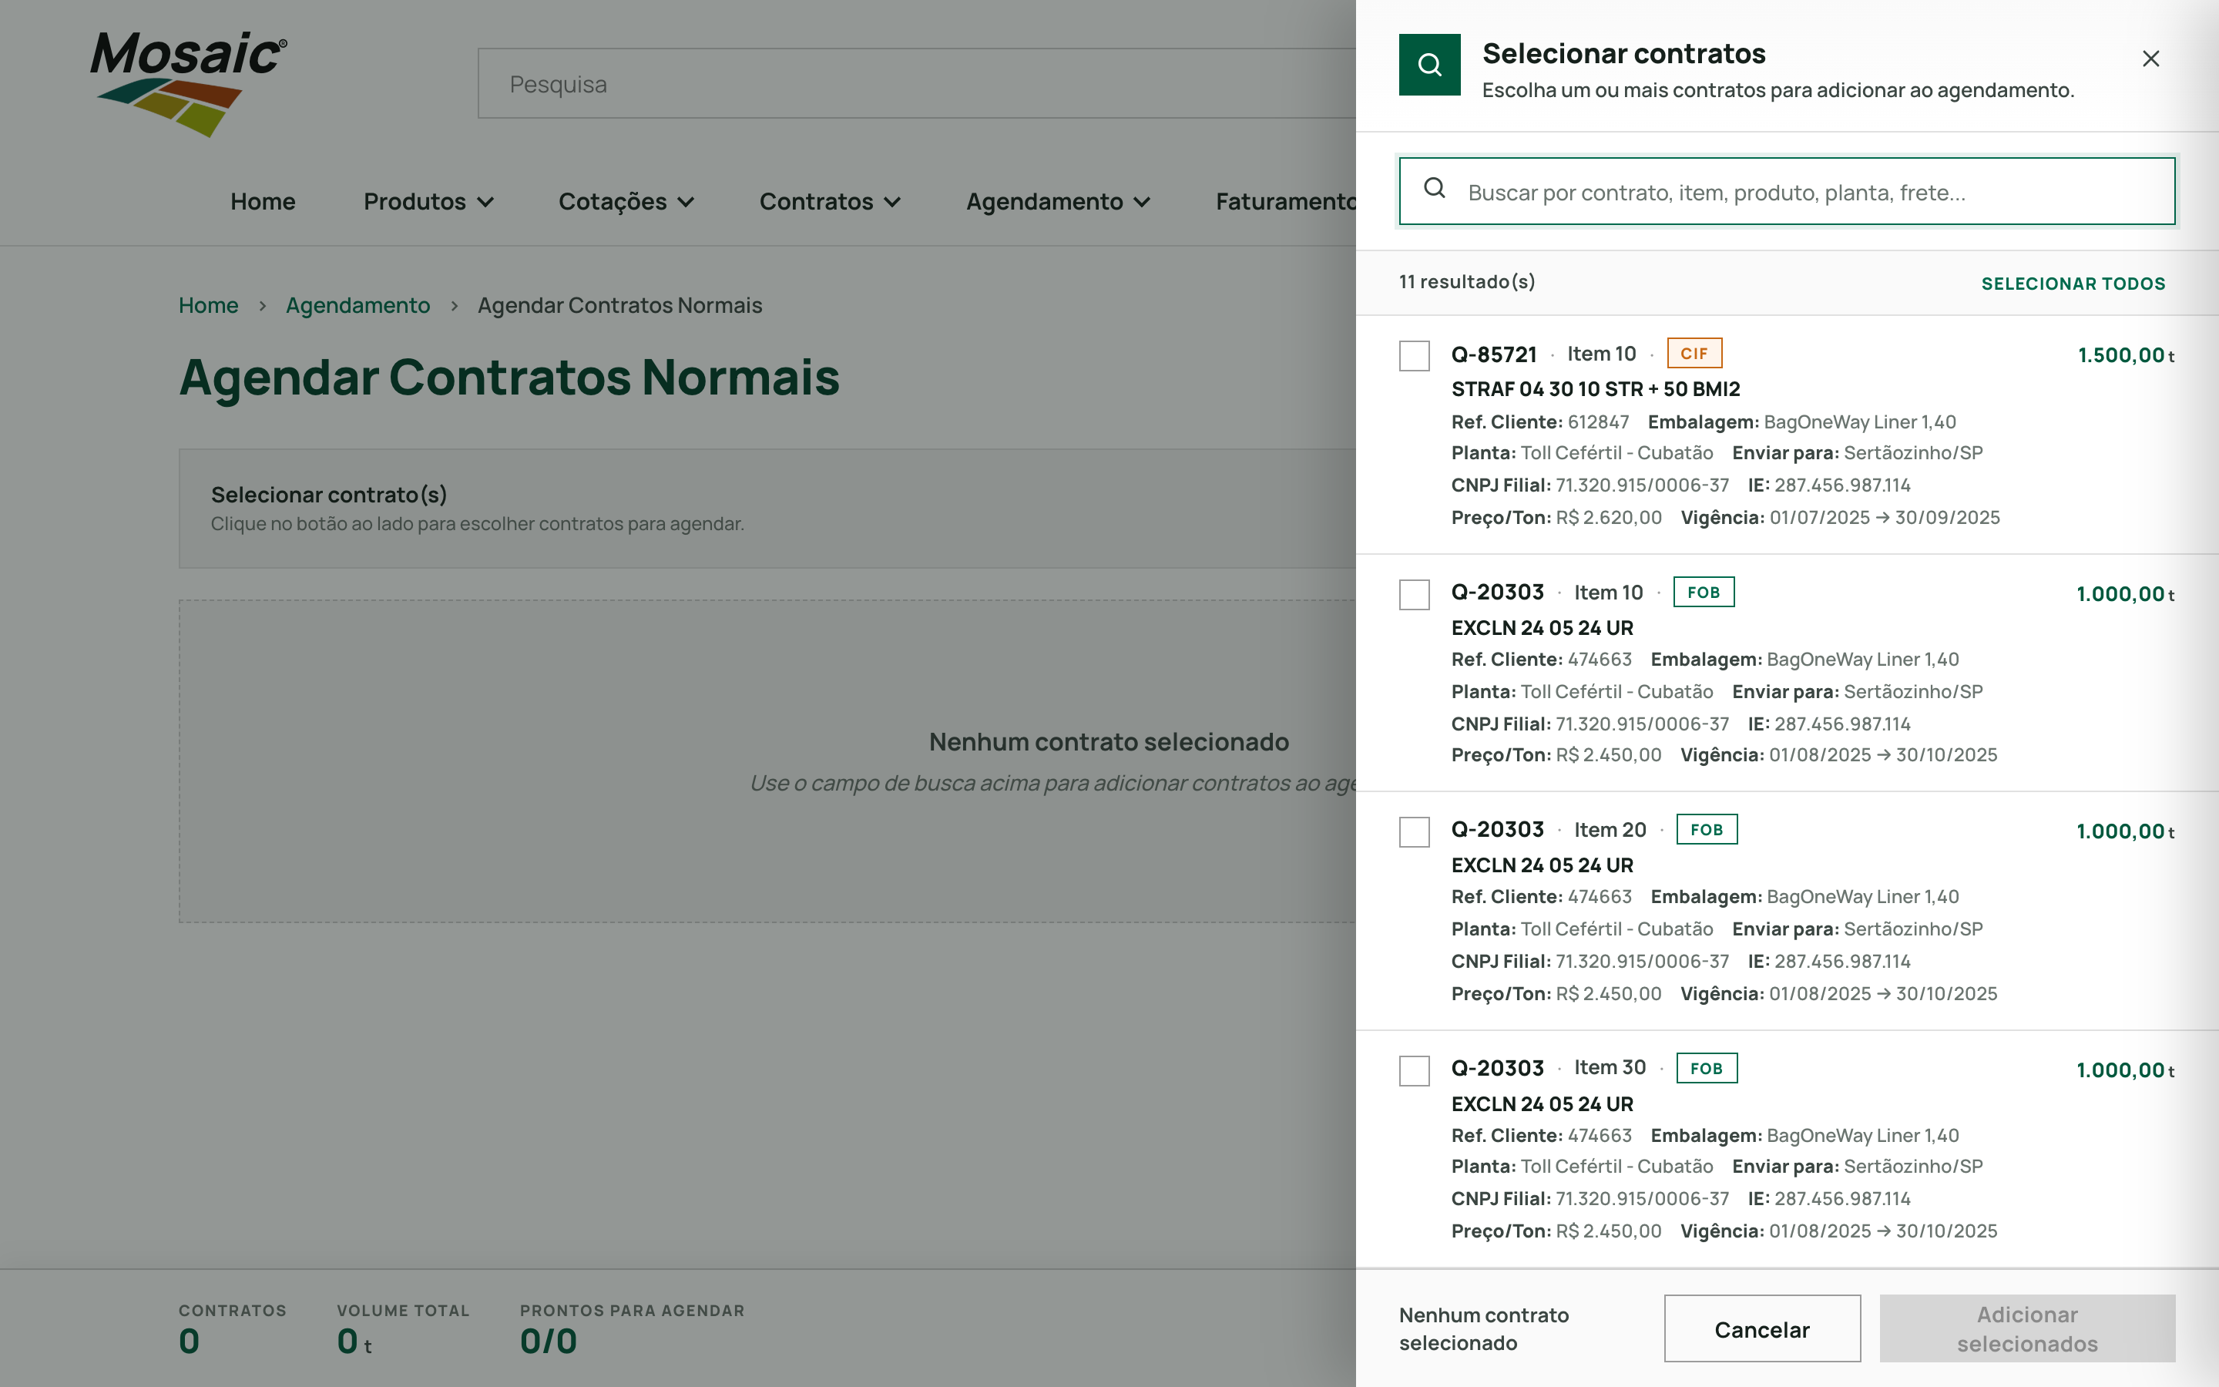Click the Selecionar contrato(s) heading
Viewport: 2219px width, 1387px height.
tap(329, 495)
